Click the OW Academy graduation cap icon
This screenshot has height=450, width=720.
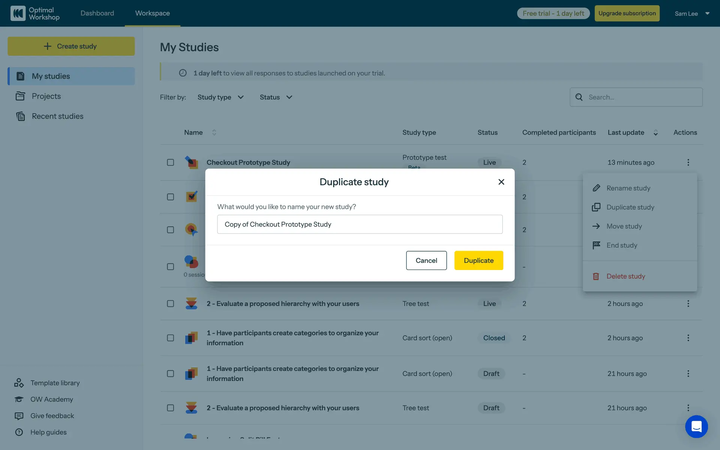[x=19, y=399]
